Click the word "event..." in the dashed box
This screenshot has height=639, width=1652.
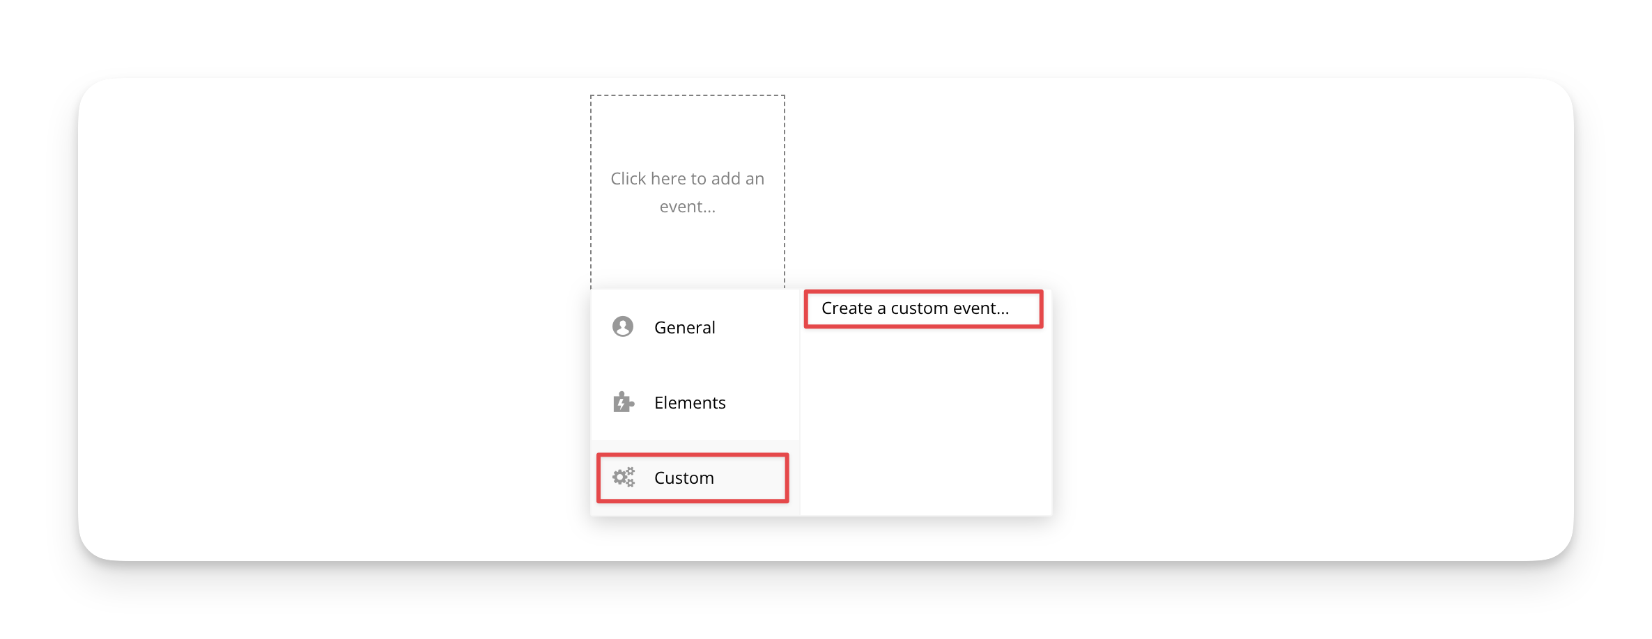(687, 207)
